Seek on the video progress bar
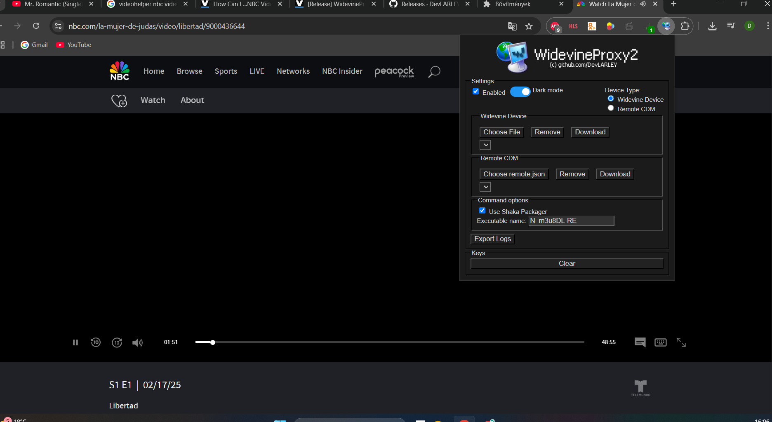The height and width of the screenshot is (422, 772). pyautogui.click(x=390, y=342)
